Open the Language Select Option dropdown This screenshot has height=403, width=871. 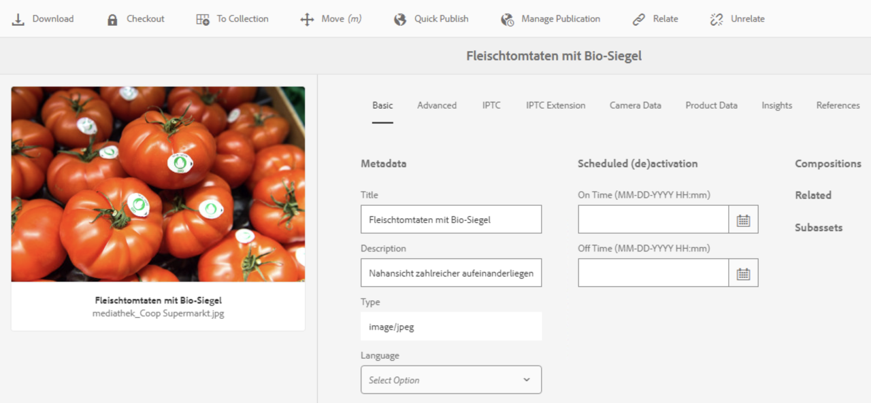[450, 380]
